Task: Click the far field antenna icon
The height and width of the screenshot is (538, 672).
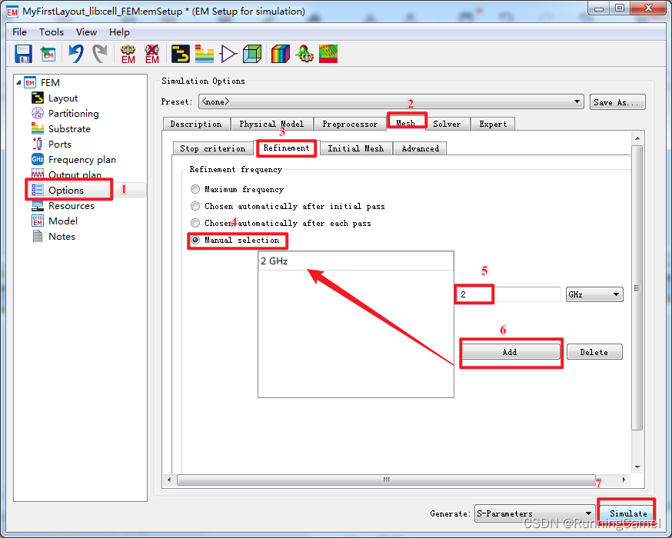Action: [x=304, y=54]
